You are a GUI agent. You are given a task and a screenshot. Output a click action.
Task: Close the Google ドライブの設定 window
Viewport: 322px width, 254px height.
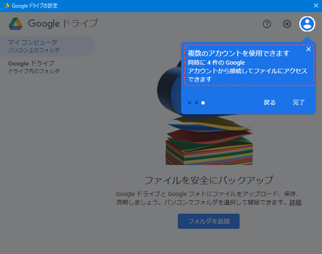point(316,5)
